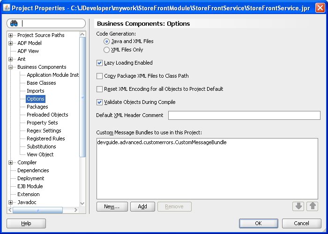Check Copy Package XML Files to Class Path
The image size is (328, 234).
point(99,76)
